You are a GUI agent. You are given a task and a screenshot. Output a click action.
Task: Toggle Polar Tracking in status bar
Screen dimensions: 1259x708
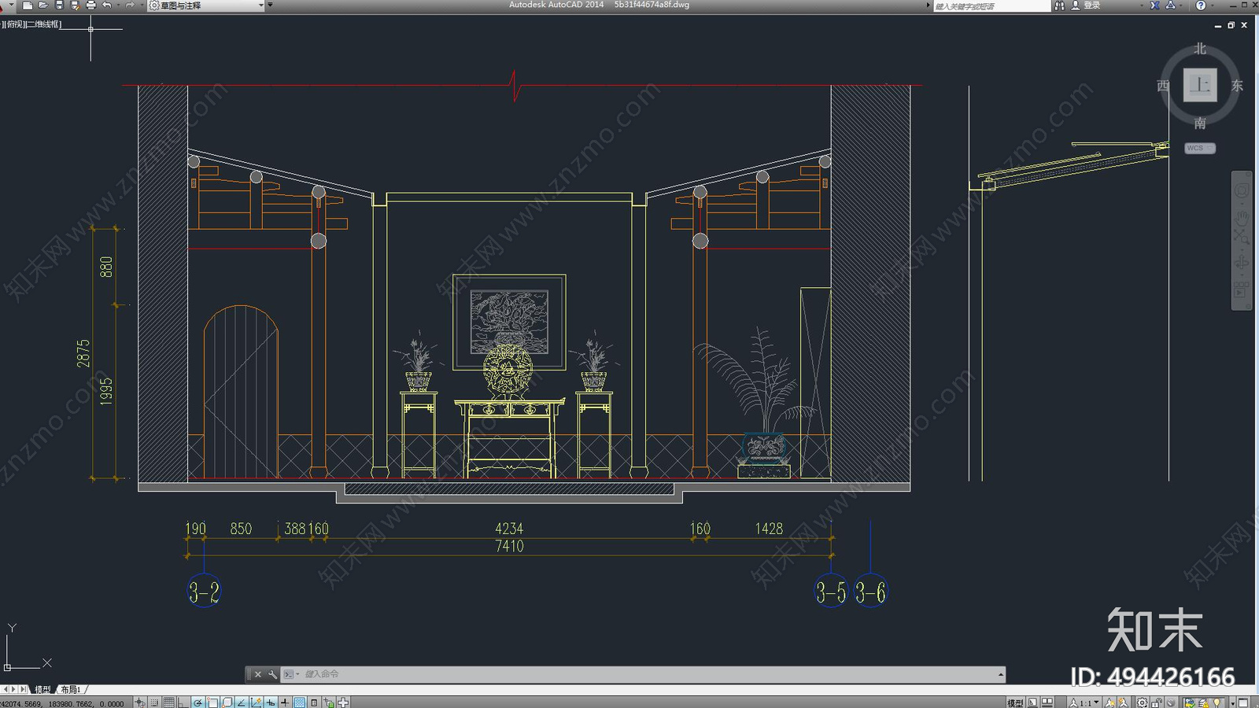tap(198, 702)
